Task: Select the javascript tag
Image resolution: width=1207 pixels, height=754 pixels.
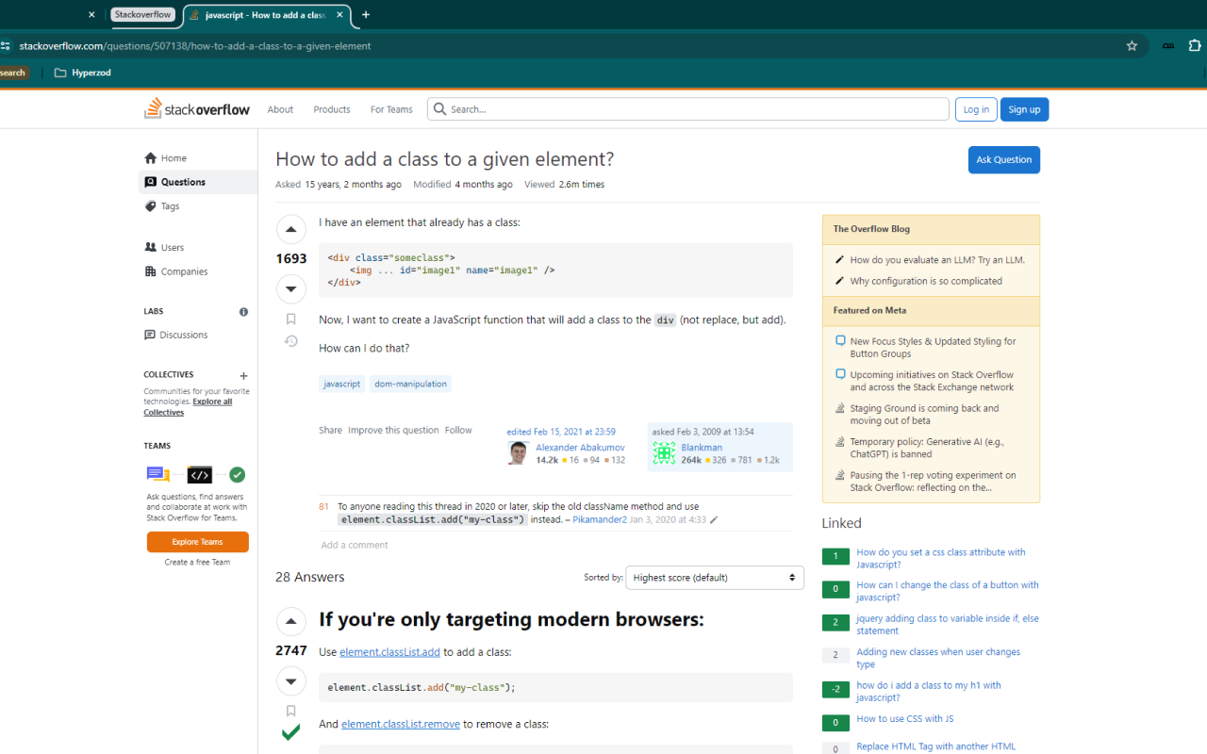Action: pyautogui.click(x=342, y=384)
